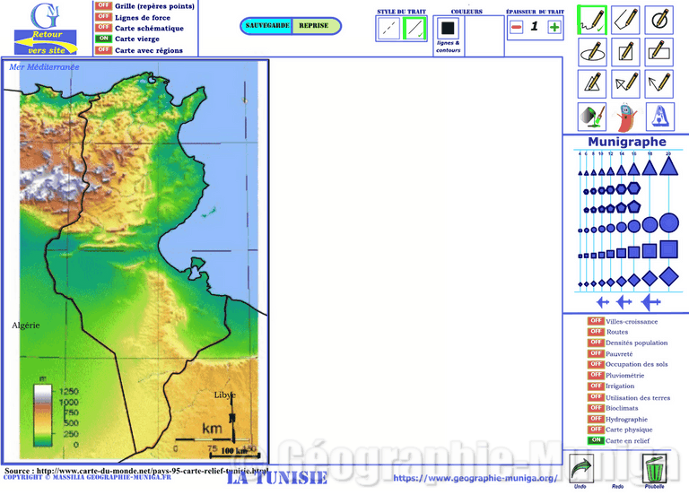Select the letter A text tool
The height and width of the screenshot is (495, 689).
click(x=660, y=117)
